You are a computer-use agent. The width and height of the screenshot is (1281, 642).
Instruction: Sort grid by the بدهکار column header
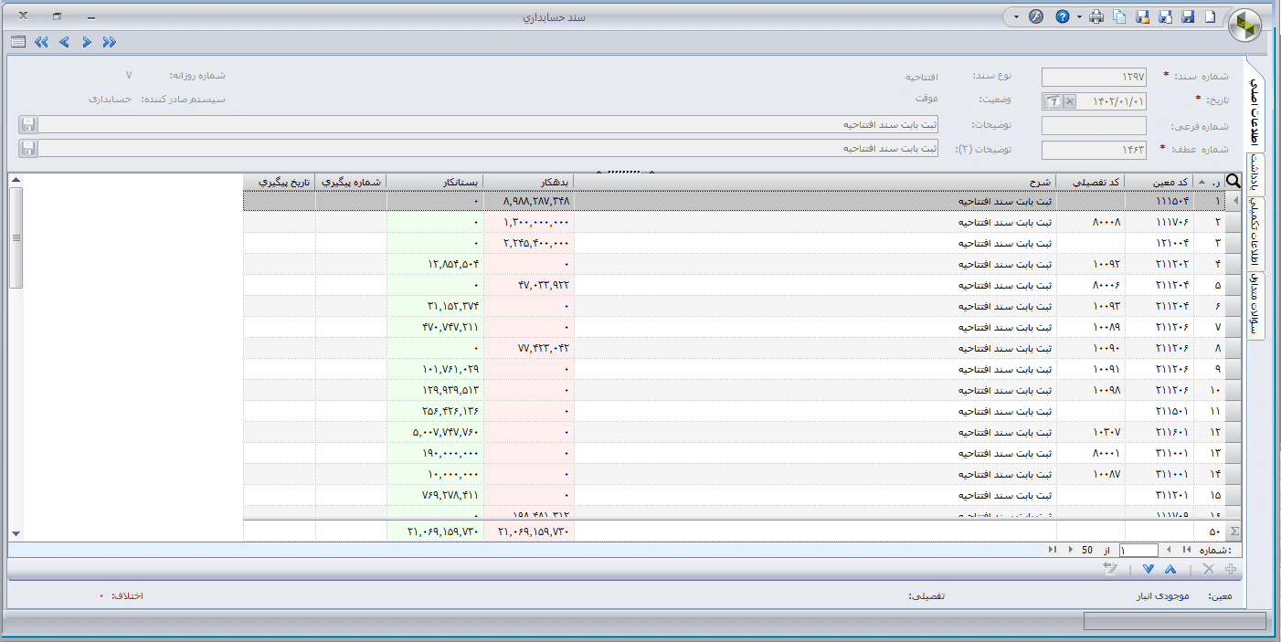[x=528, y=182]
